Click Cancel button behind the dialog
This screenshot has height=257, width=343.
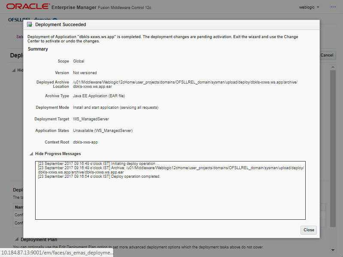coord(327,55)
